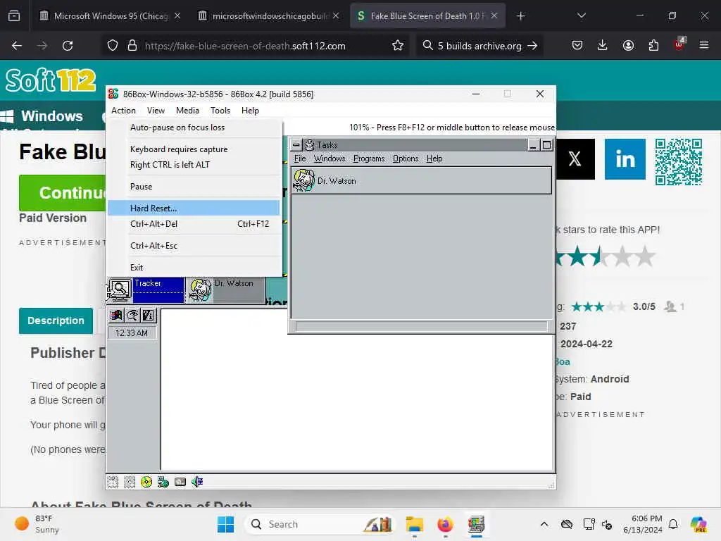Click the network icon in the 86Box status bar
Viewport: 721px width, 541px height.
(x=163, y=482)
